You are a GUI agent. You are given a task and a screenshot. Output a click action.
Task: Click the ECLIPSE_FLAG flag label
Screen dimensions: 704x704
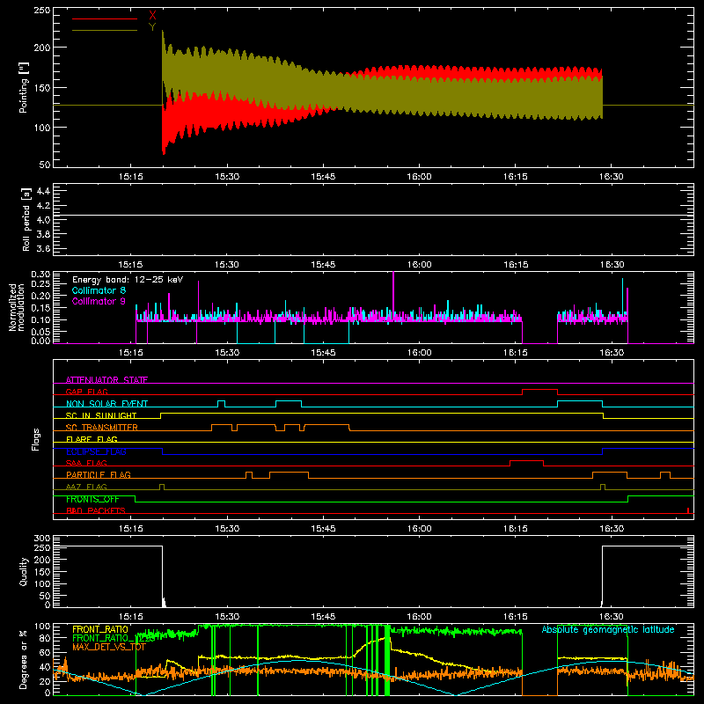[96, 451]
